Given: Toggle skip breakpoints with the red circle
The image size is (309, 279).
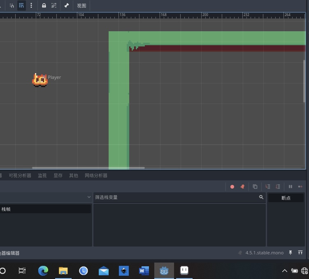Looking at the screenshot, I should click(232, 187).
